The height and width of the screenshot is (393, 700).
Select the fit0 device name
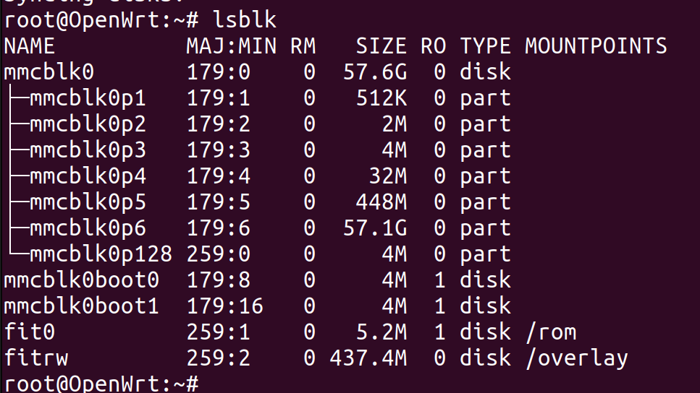click(30, 332)
